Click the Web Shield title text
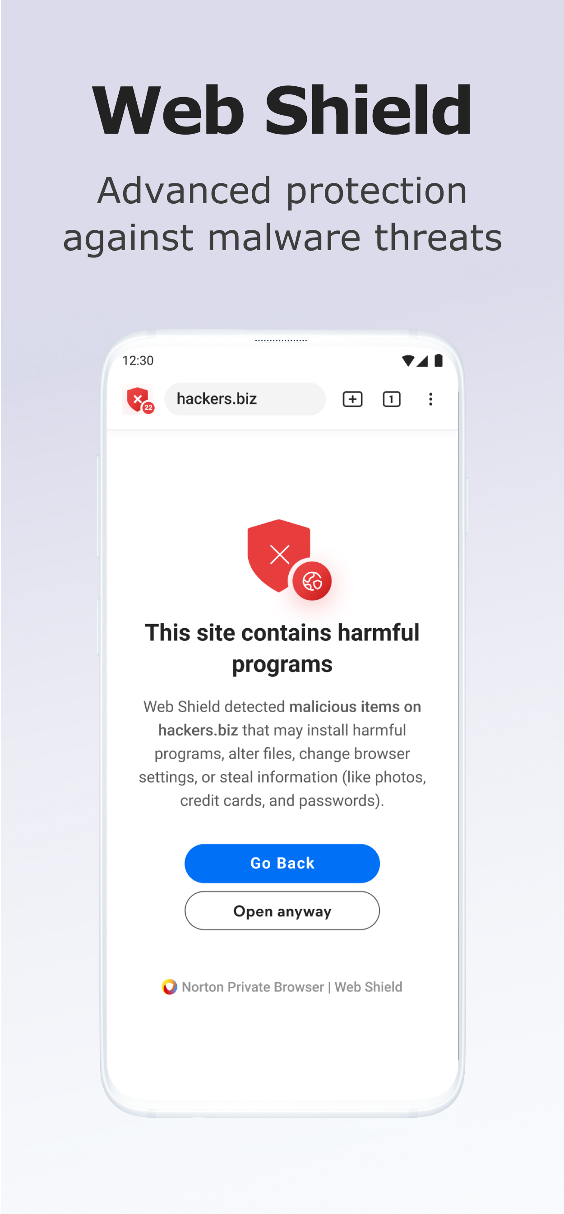This screenshot has height=1214, width=564. tap(282, 110)
